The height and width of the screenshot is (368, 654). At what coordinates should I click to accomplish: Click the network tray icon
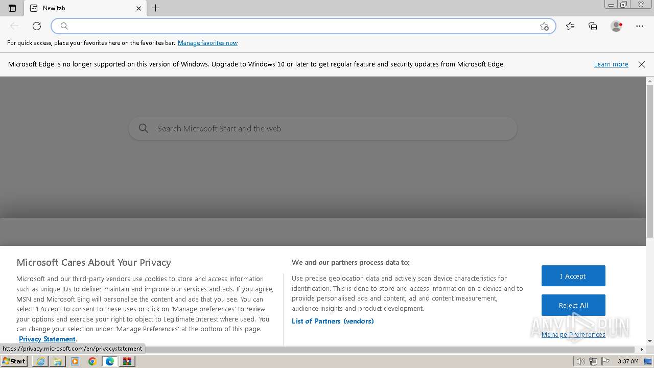tap(593, 361)
